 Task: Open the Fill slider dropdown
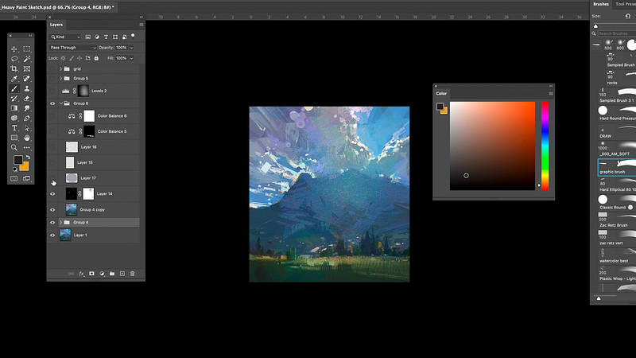pos(131,58)
